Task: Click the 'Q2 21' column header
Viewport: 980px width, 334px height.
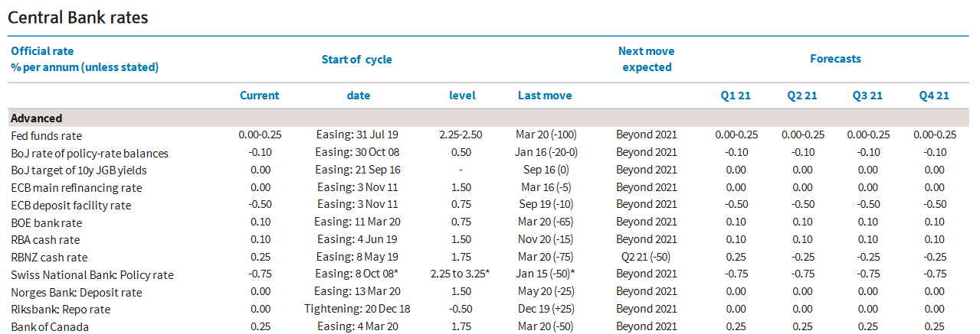Action: click(802, 96)
